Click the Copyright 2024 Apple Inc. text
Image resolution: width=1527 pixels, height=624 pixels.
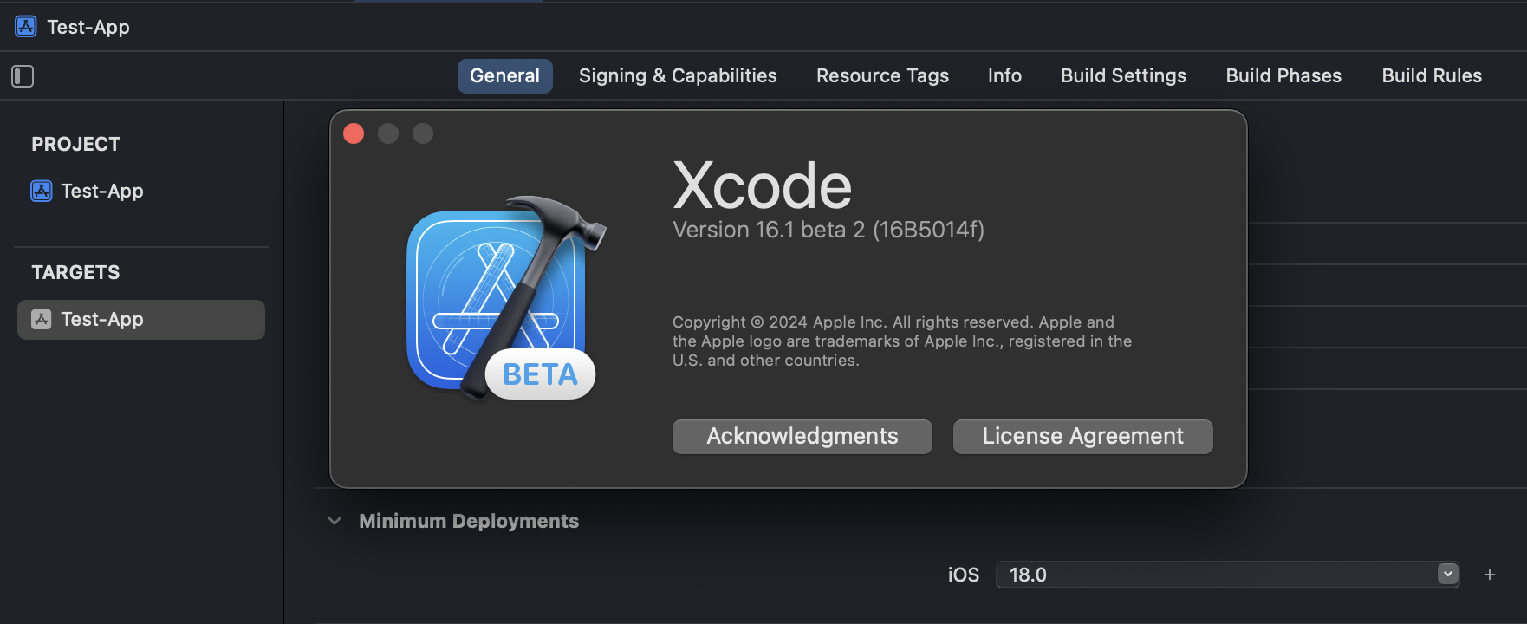(x=902, y=341)
